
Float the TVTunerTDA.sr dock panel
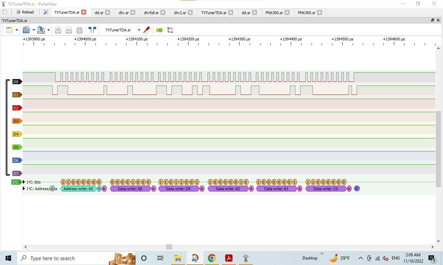(x=432, y=20)
